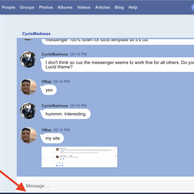The width and height of the screenshot is (194, 194).
Task: Click VMaz avatar next to "my site"
Action: tap(28, 135)
